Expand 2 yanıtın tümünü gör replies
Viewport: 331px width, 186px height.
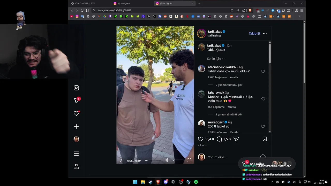pyautogui.click(x=229, y=85)
